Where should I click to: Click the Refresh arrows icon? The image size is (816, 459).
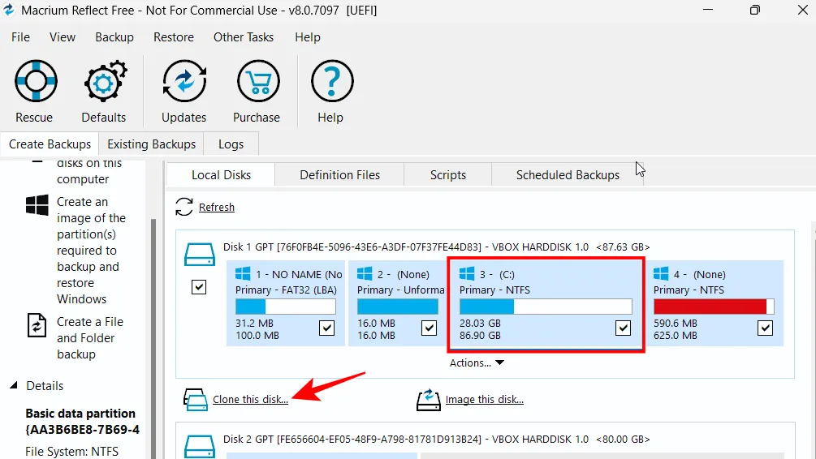click(x=184, y=207)
